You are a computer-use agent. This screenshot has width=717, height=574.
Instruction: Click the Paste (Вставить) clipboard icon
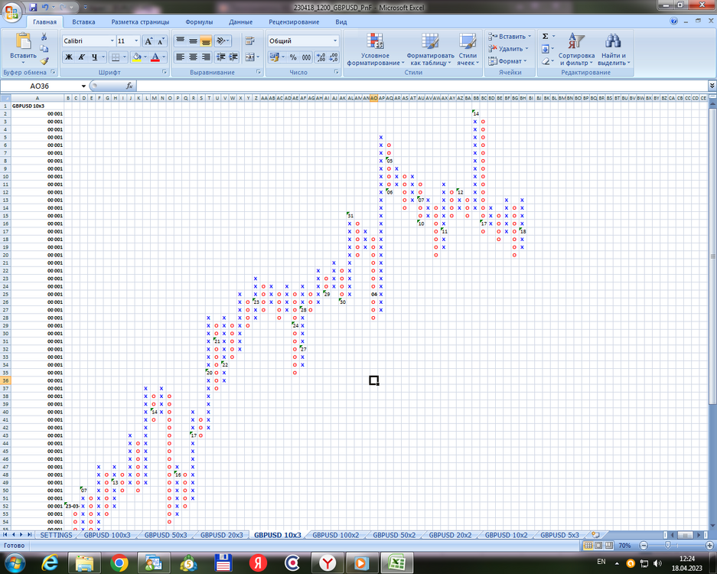point(23,41)
